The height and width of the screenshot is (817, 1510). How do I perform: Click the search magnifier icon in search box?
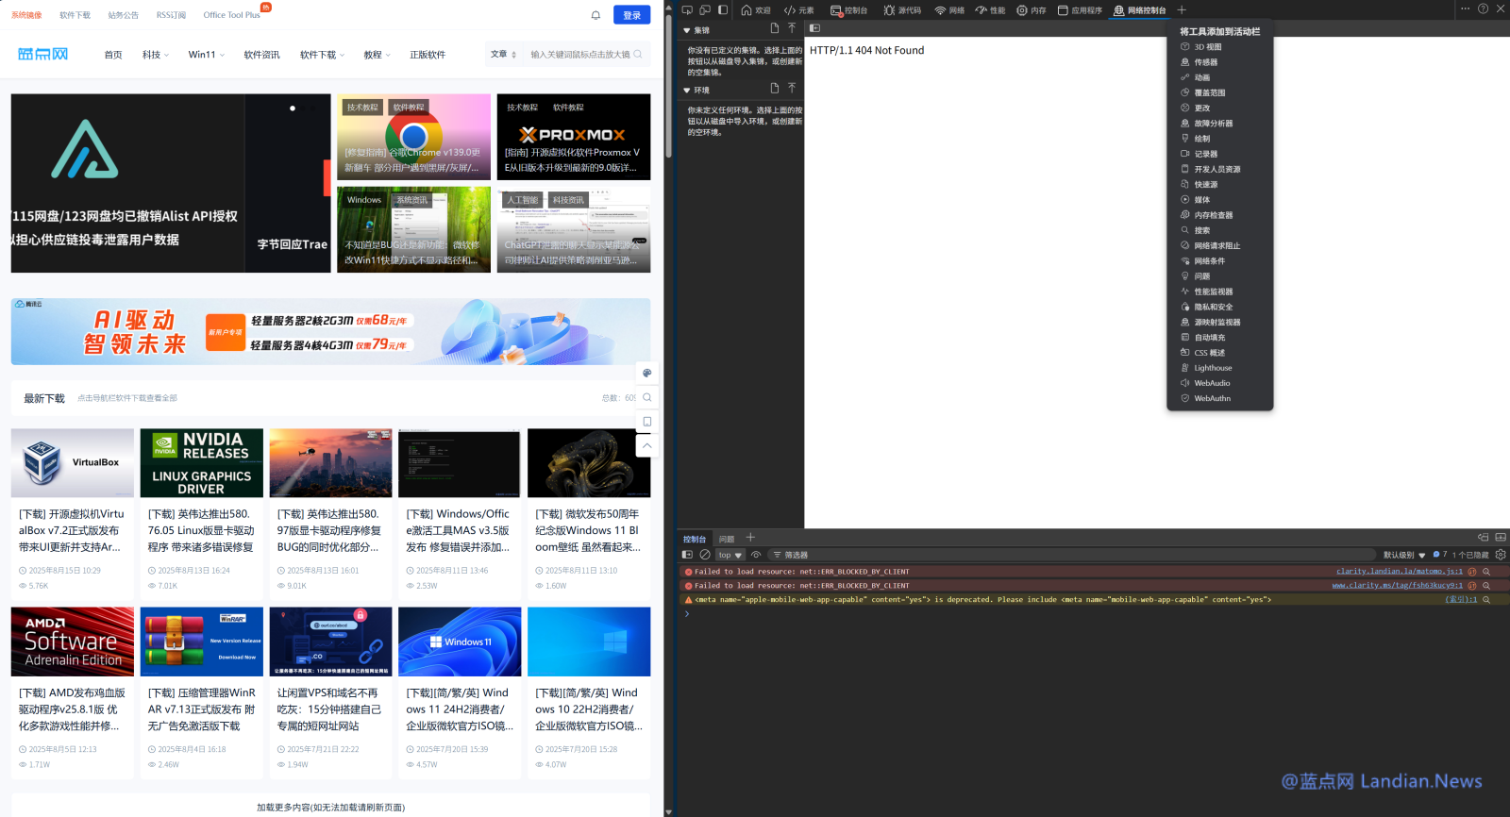pos(638,55)
